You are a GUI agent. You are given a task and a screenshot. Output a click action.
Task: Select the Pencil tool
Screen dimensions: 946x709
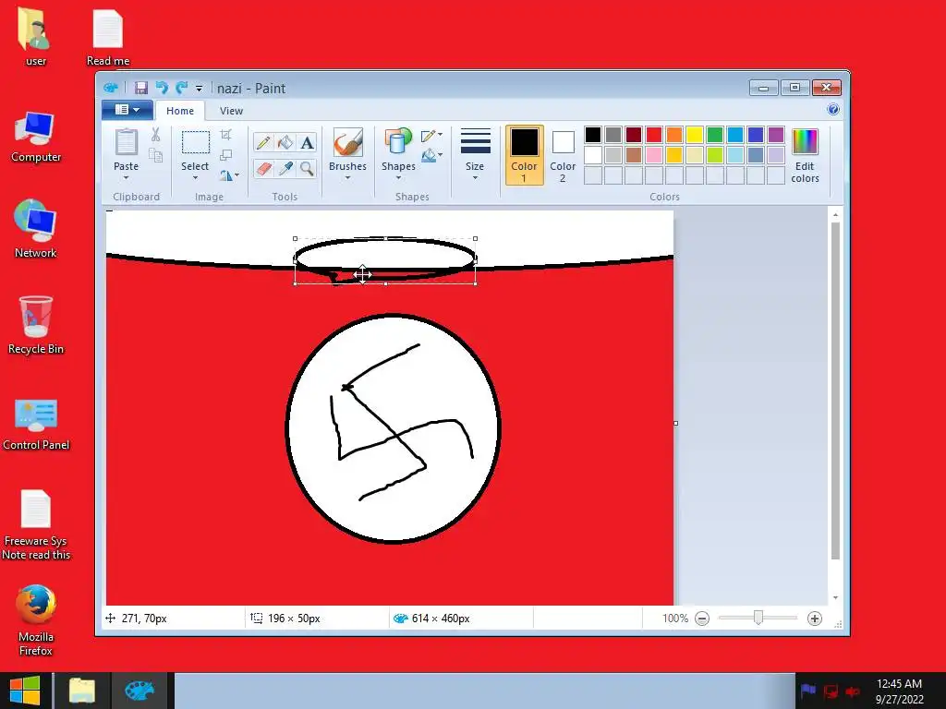point(263,142)
